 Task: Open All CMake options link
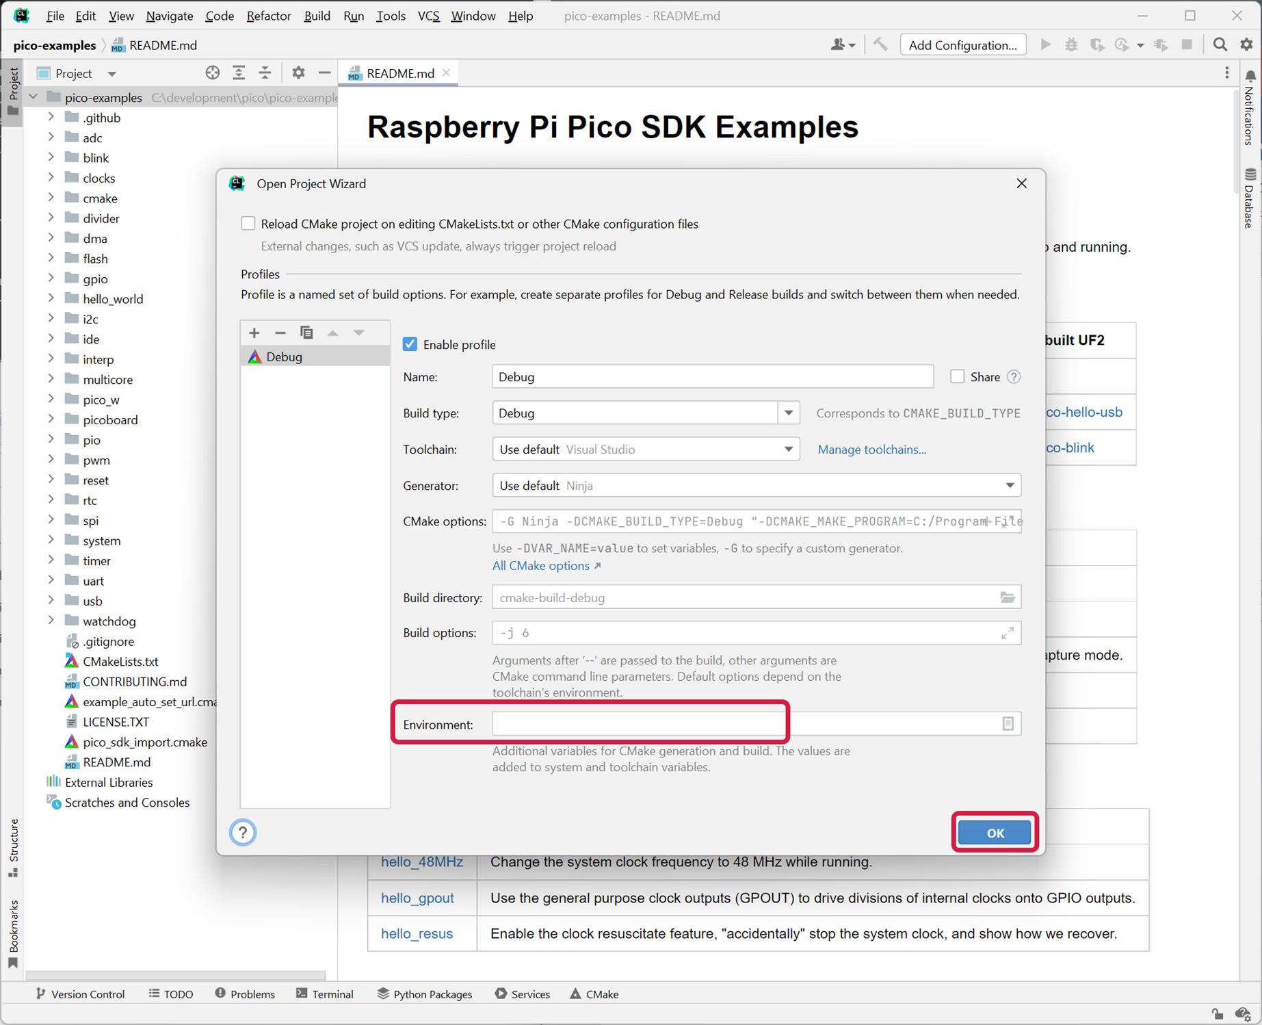tap(547, 566)
